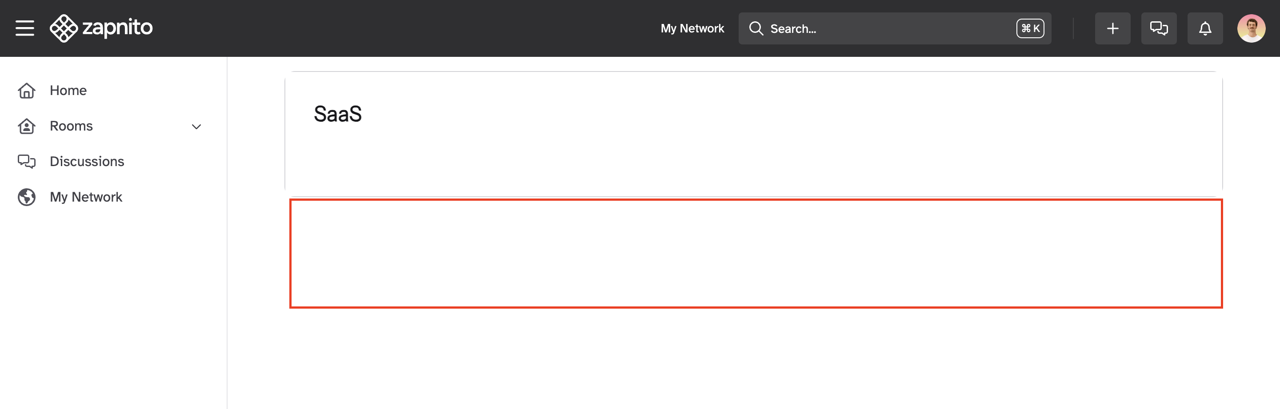Image resolution: width=1280 pixels, height=409 pixels.
Task: Click the Discussions speech bubbles icon
Action: [x=27, y=162]
